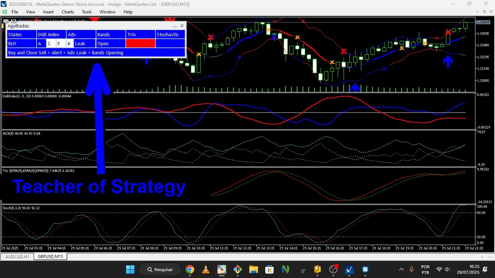Viewport: 495px width, 278px height.
Task: Select the GBPUSD,M15 chart tab
Action: click(x=50, y=257)
